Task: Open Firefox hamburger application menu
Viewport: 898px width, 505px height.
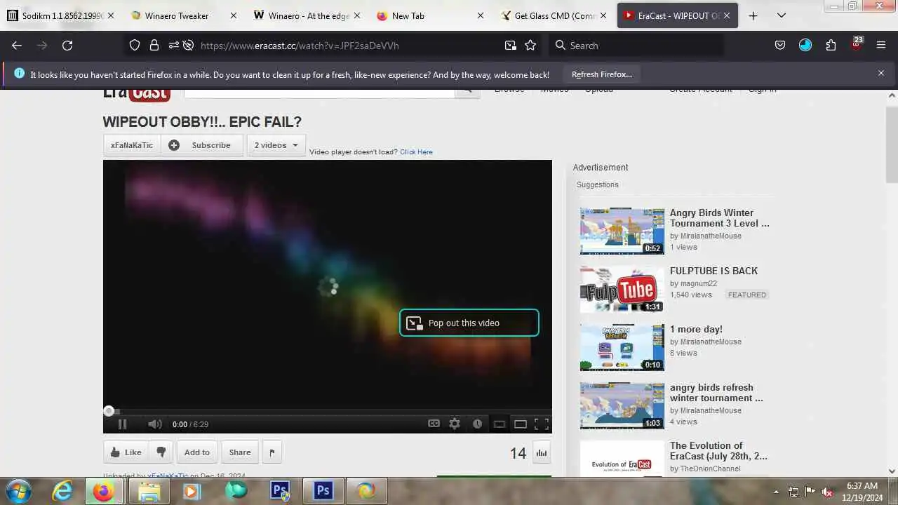Action: point(881,46)
